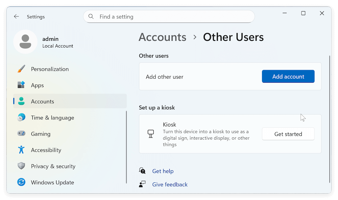Click the main content vertical scrollbar

coord(330,118)
